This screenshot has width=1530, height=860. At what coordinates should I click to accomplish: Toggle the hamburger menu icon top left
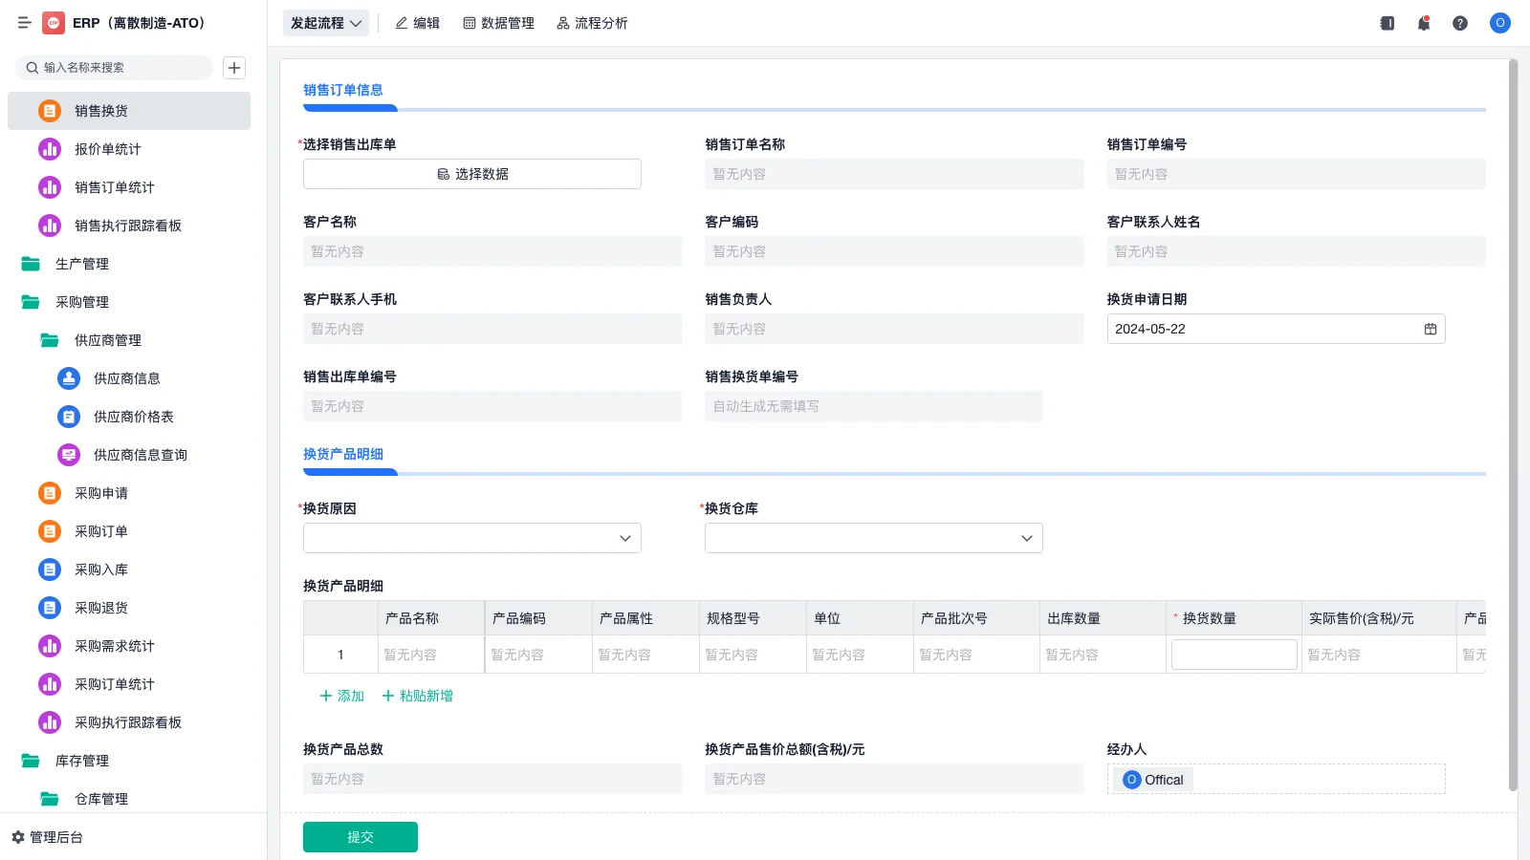tap(25, 23)
